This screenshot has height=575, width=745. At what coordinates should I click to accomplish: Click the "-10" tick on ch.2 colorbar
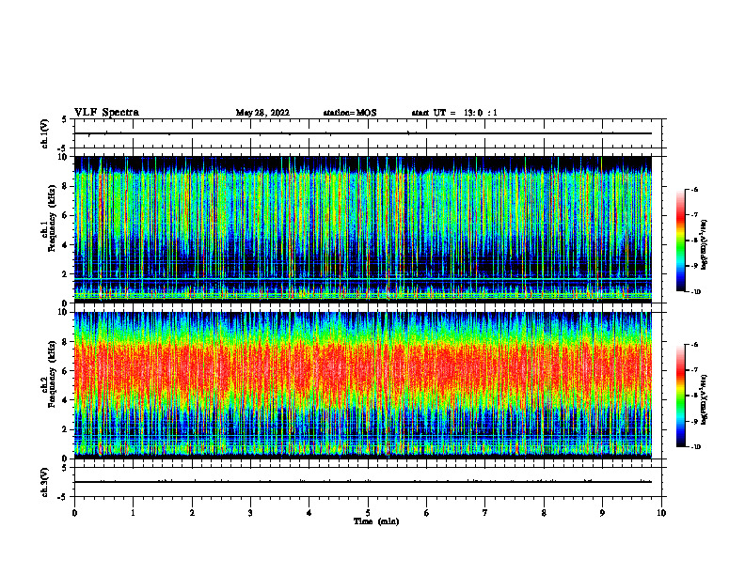(x=695, y=447)
